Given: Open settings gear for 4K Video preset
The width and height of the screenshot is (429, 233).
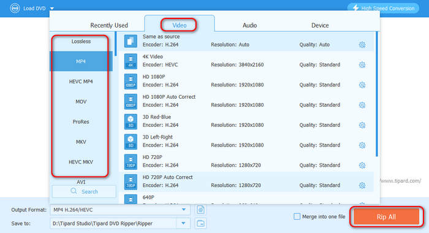Looking at the screenshot, I should click(362, 65).
